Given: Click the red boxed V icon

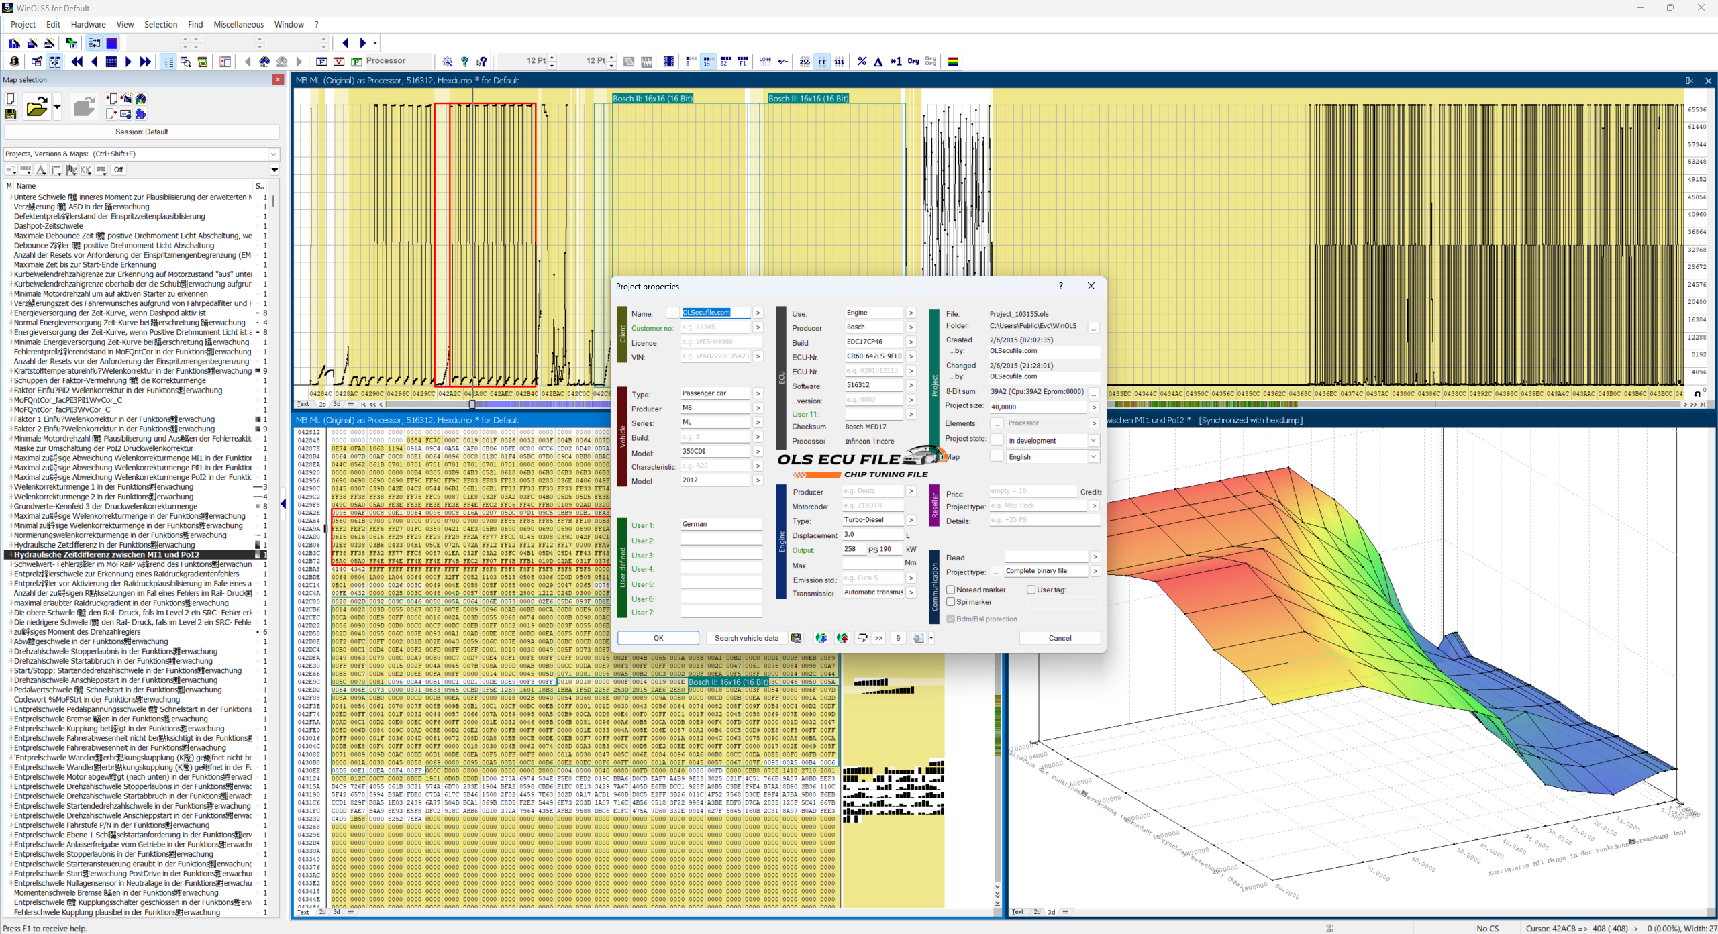Looking at the screenshot, I should [x=339, y=62].
